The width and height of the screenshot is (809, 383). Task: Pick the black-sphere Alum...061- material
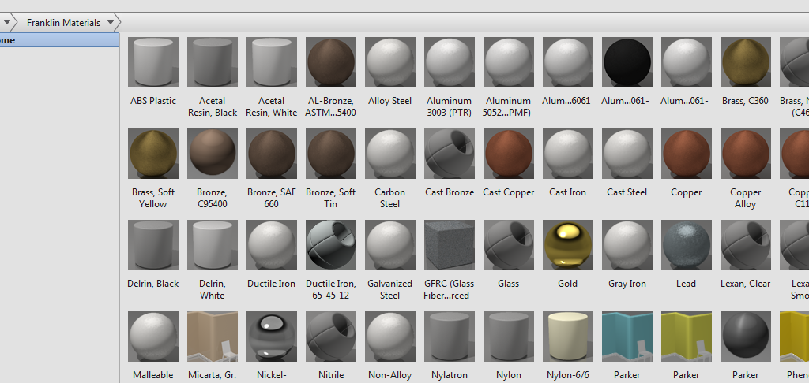click(627, 61)
